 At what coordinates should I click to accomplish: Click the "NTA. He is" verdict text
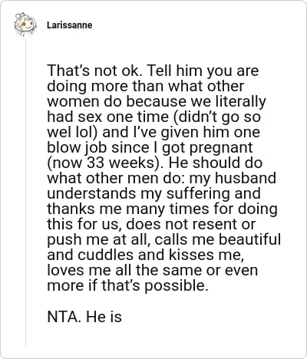84,317
